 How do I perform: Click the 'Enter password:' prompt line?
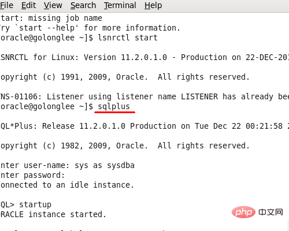pyautogui.click(x=32, y=175)
